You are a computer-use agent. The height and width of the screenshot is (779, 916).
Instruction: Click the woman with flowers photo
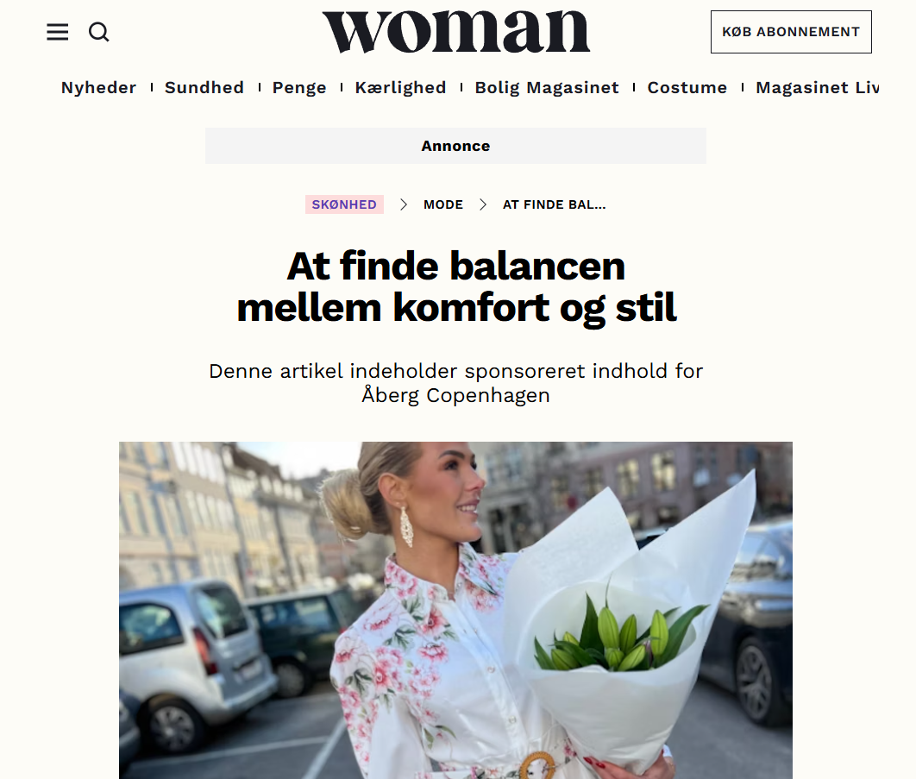tap(455, 610)
